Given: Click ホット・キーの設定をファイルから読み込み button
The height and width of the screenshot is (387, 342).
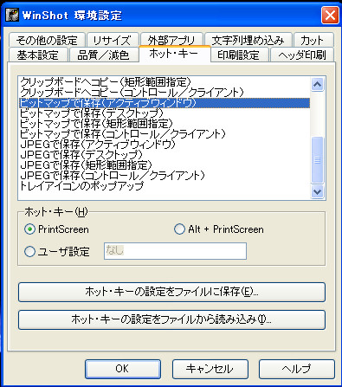Looking at the screenshot, I should point(171,319).
